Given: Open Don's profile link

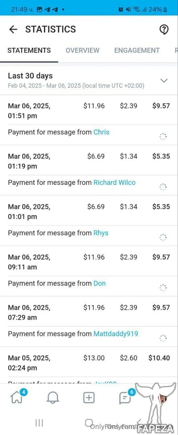Looking at the screenshot, I should pos(99,283).
